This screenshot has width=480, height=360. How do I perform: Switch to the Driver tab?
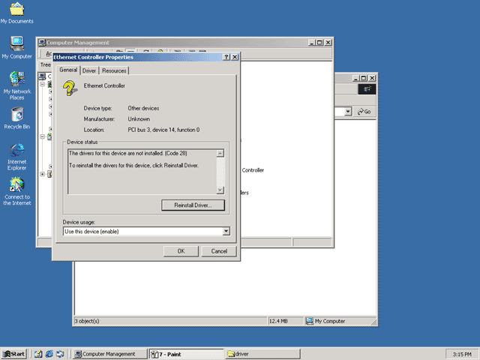coord(89,70)
